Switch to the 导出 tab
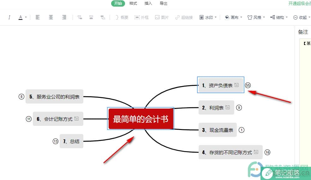311x180 pixels. pyautogui.click(x=164, y=3)
